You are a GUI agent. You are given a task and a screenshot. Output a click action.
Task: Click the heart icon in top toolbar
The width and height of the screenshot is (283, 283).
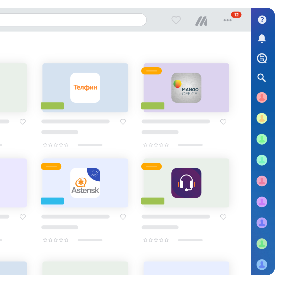[176, 20]
